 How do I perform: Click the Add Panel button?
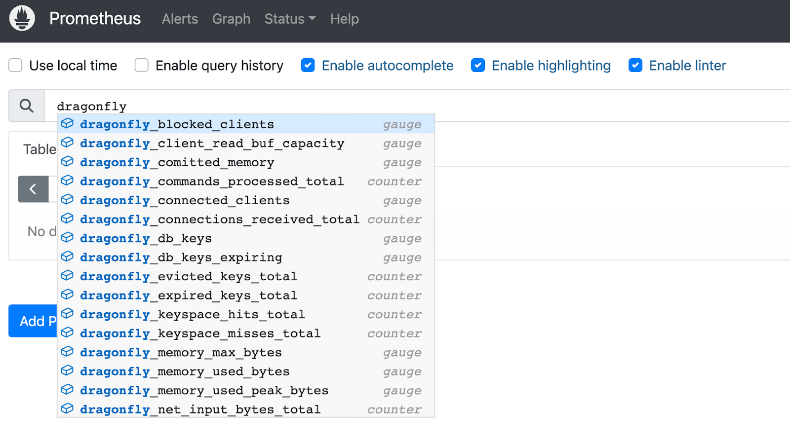pos(33,321)
